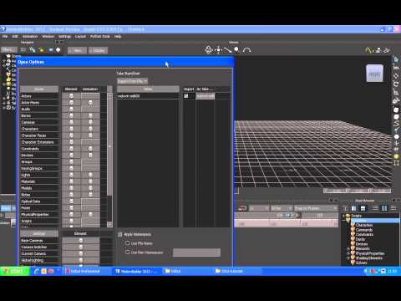The image size is (401, 301).
Task: Click the element list scroll-up arrow
Action: tap(109, 95)
